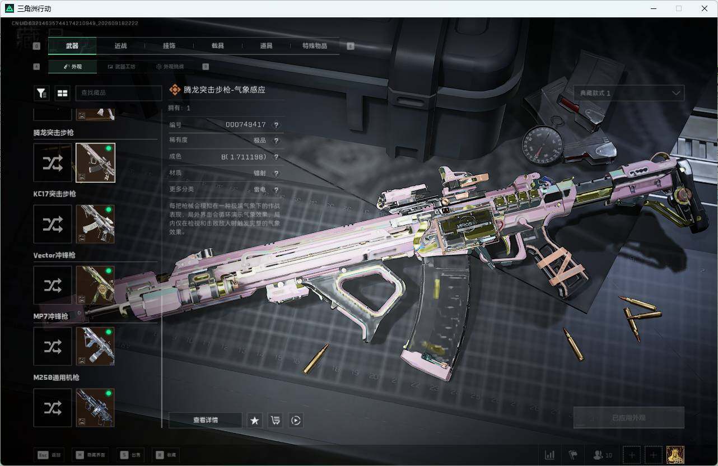The height and width of the screenshot is (466, 718).
Task: Click the wear value B(1.711198)
Action: tap(244, 157)
